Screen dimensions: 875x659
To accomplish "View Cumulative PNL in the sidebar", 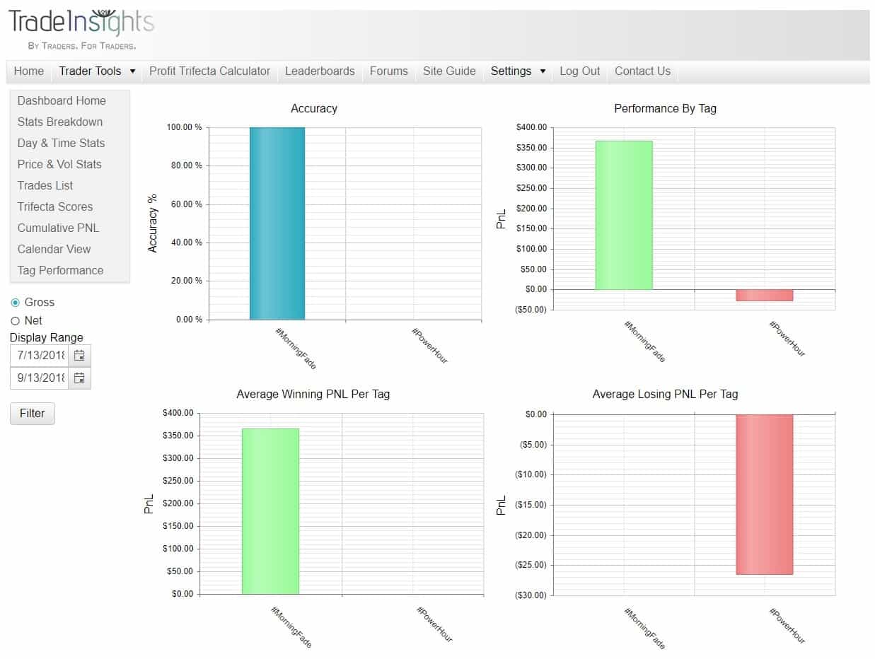I will tap(58, 228).
